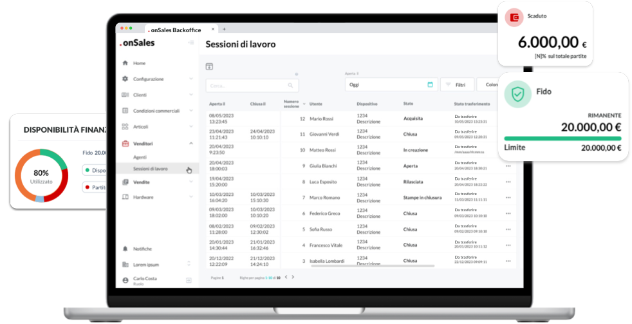The width and height of the screenshot is (632, 324).
Task: Click the export icon above the search field
Action: pos(209,66)
